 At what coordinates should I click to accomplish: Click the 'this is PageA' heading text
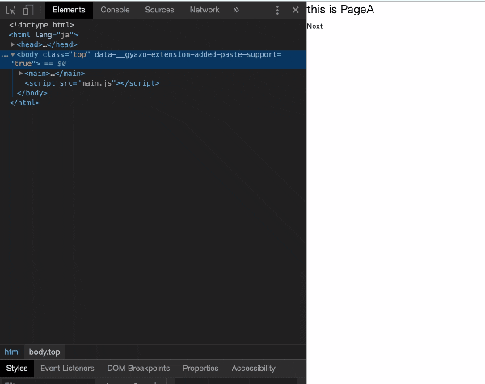pyautogui.click(x=340, y=9)
